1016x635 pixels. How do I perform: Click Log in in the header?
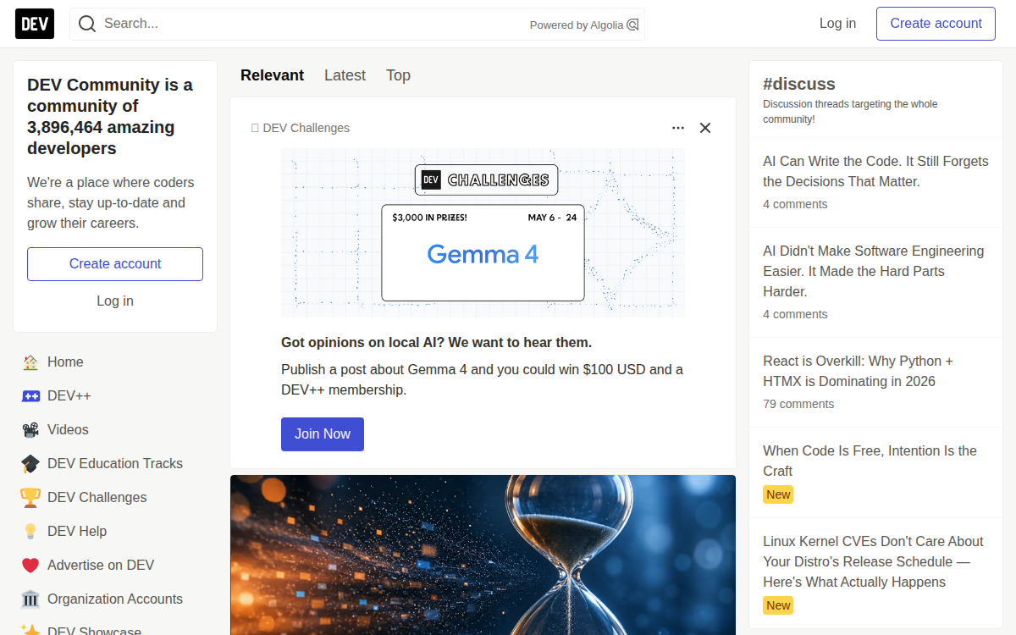point(837,24)
